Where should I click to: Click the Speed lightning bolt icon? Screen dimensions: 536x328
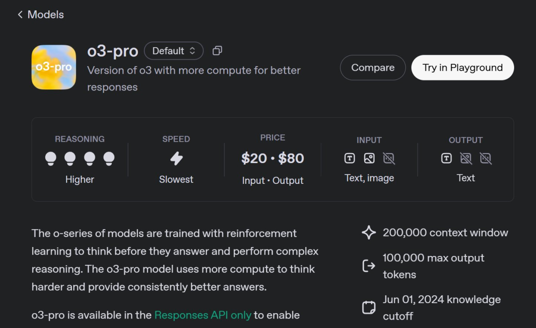[x=176, y=159]
